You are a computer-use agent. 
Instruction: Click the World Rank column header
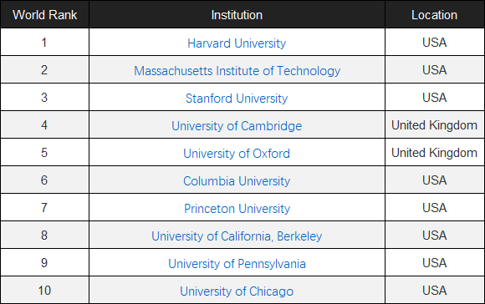coord(45,14)
